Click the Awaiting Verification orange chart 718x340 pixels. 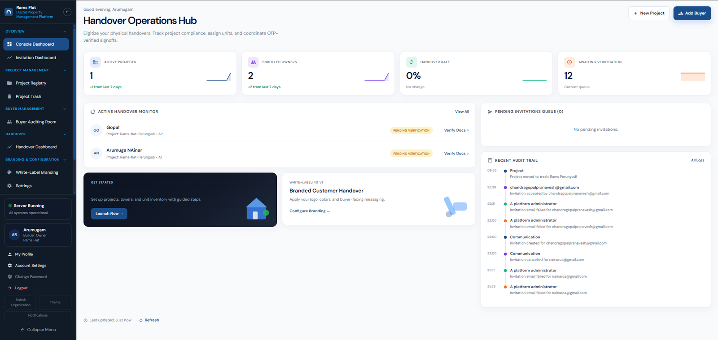[693, 77]
